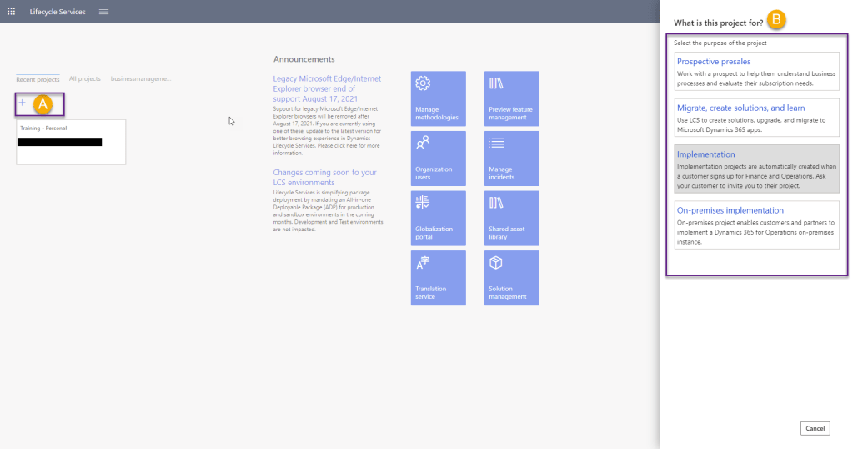Open the app launcher waffle icon
Screen dimensions: 853x449
11,12
